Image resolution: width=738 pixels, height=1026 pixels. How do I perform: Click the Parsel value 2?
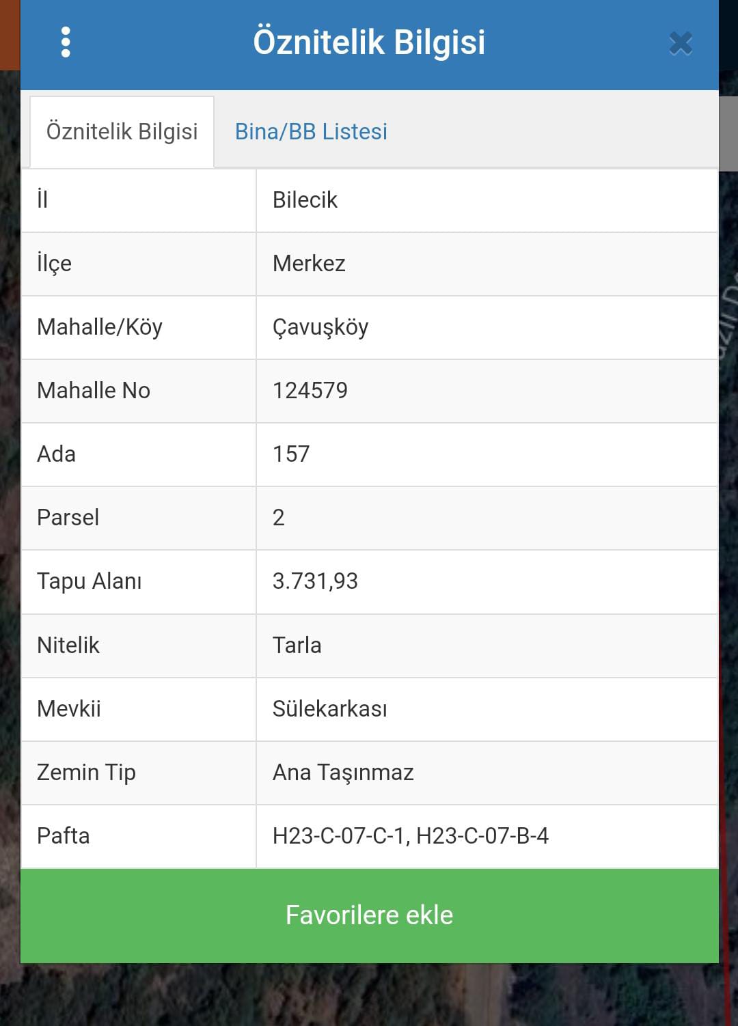(278, 518)
